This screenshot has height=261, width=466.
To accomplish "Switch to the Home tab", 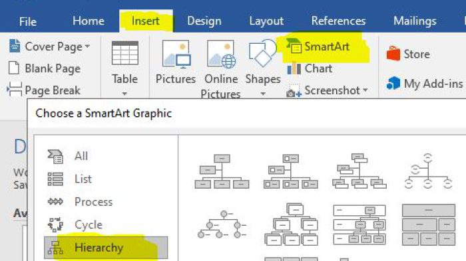I will click(x=89, y=21).
